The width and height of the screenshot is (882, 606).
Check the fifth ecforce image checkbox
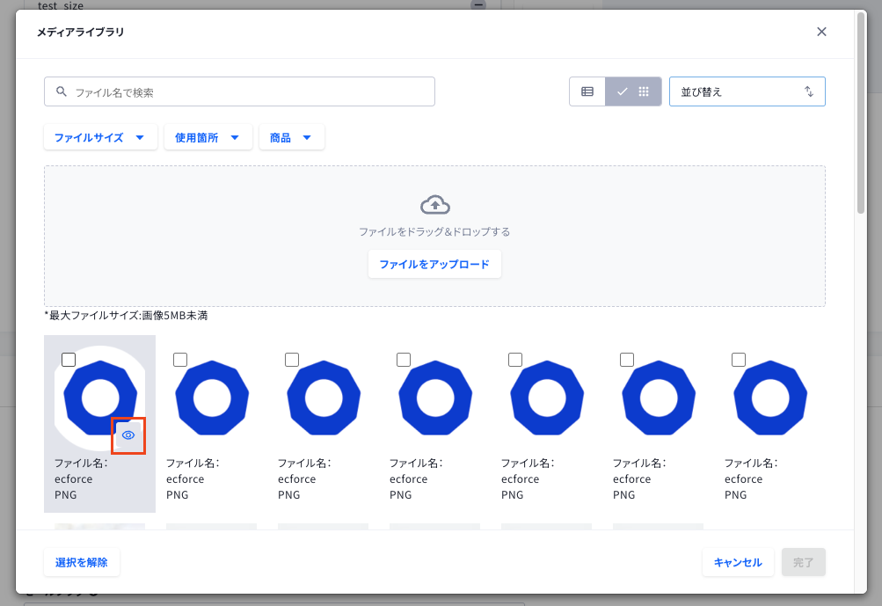(x=515, y=360)
